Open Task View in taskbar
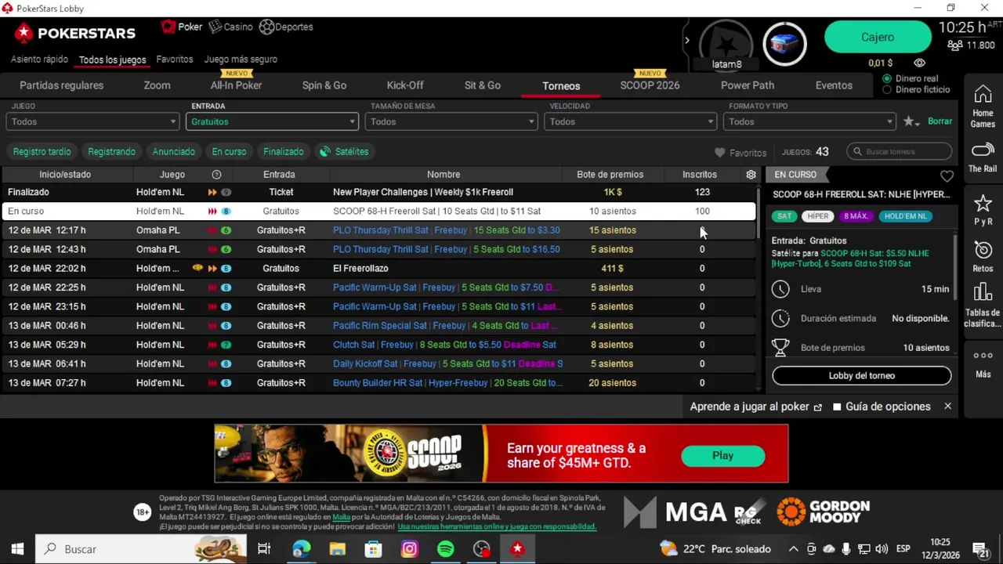 pos(264,549)
